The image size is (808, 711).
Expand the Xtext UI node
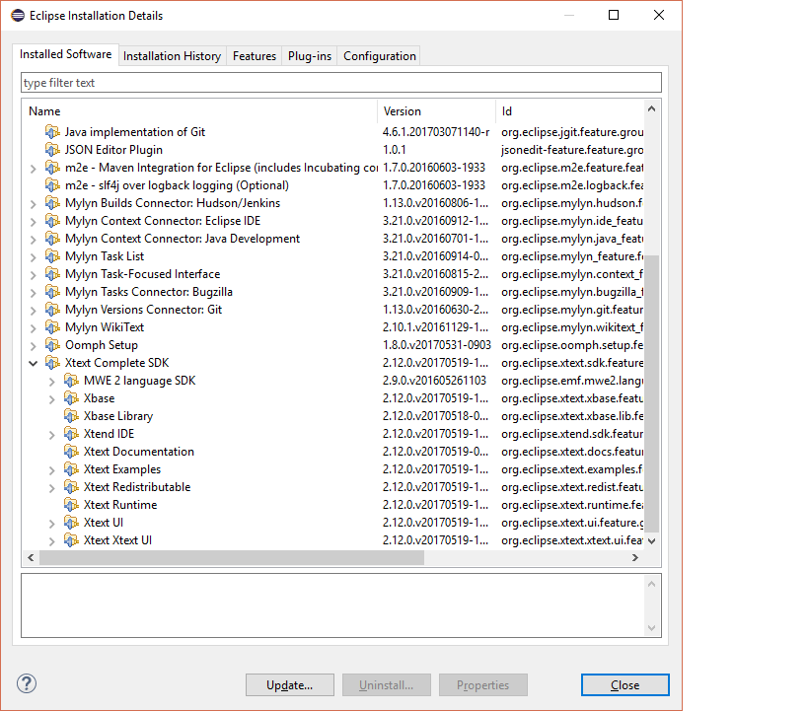tap(52, 524)
